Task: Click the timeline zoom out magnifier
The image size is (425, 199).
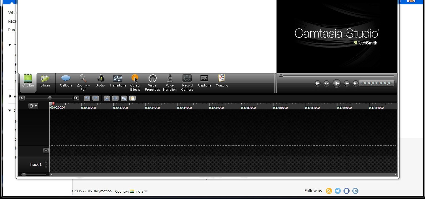Action: [x=22, y=98]
